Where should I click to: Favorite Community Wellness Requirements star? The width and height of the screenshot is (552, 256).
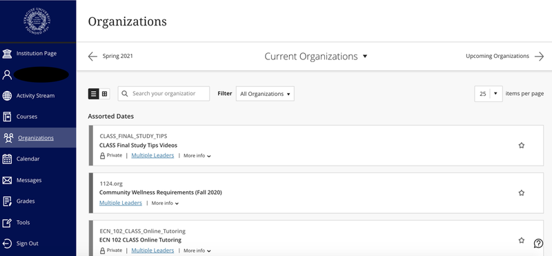click(522, 193)
